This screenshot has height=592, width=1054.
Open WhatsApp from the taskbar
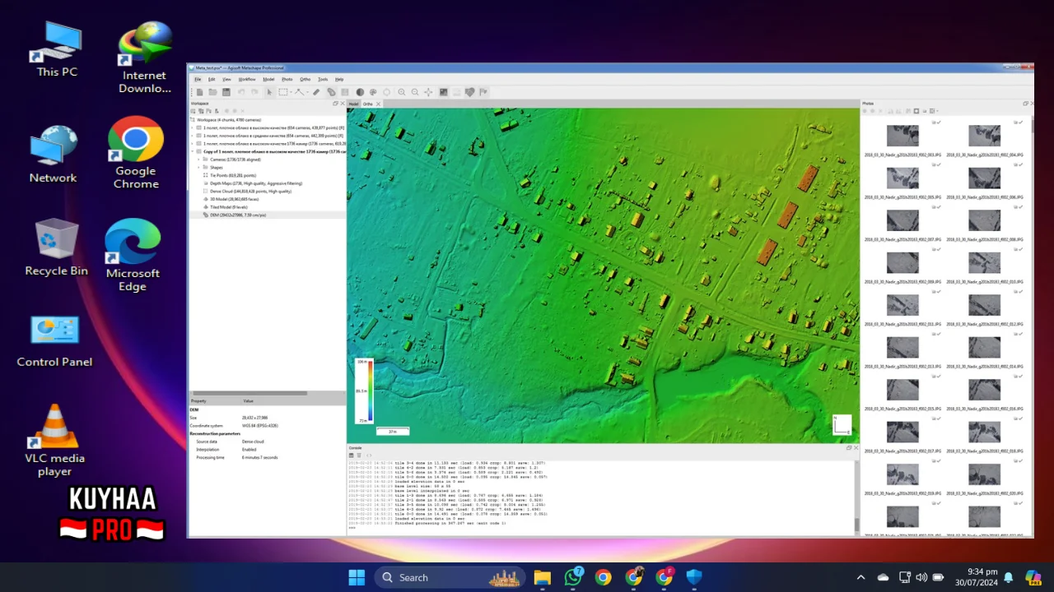(573, 577)
